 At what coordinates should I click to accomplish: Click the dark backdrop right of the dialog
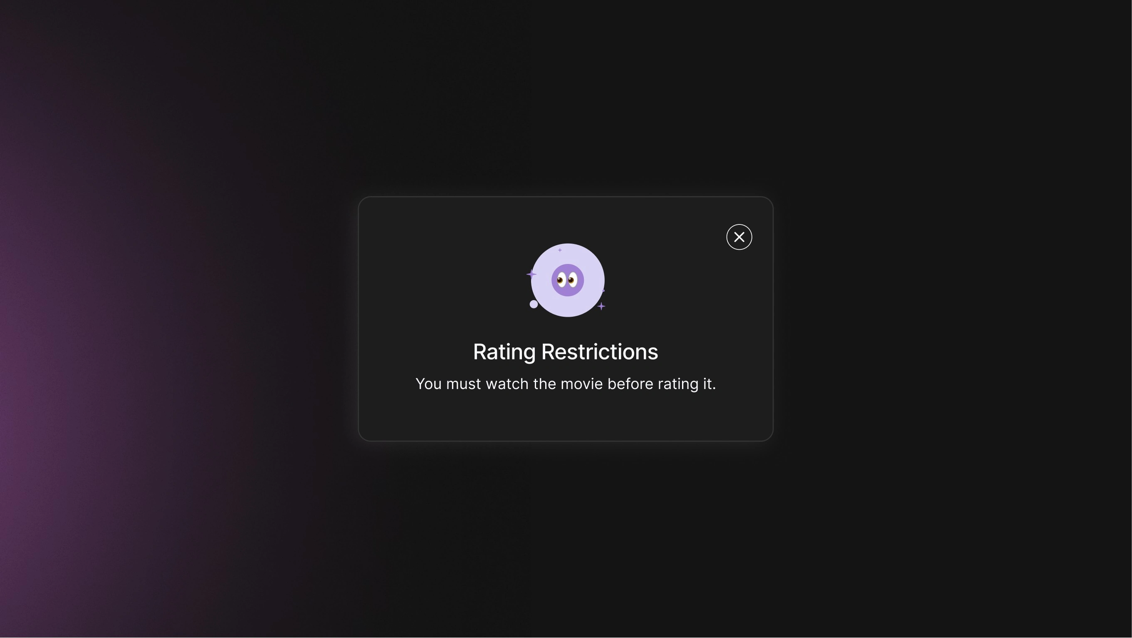[x=945, y=319]
